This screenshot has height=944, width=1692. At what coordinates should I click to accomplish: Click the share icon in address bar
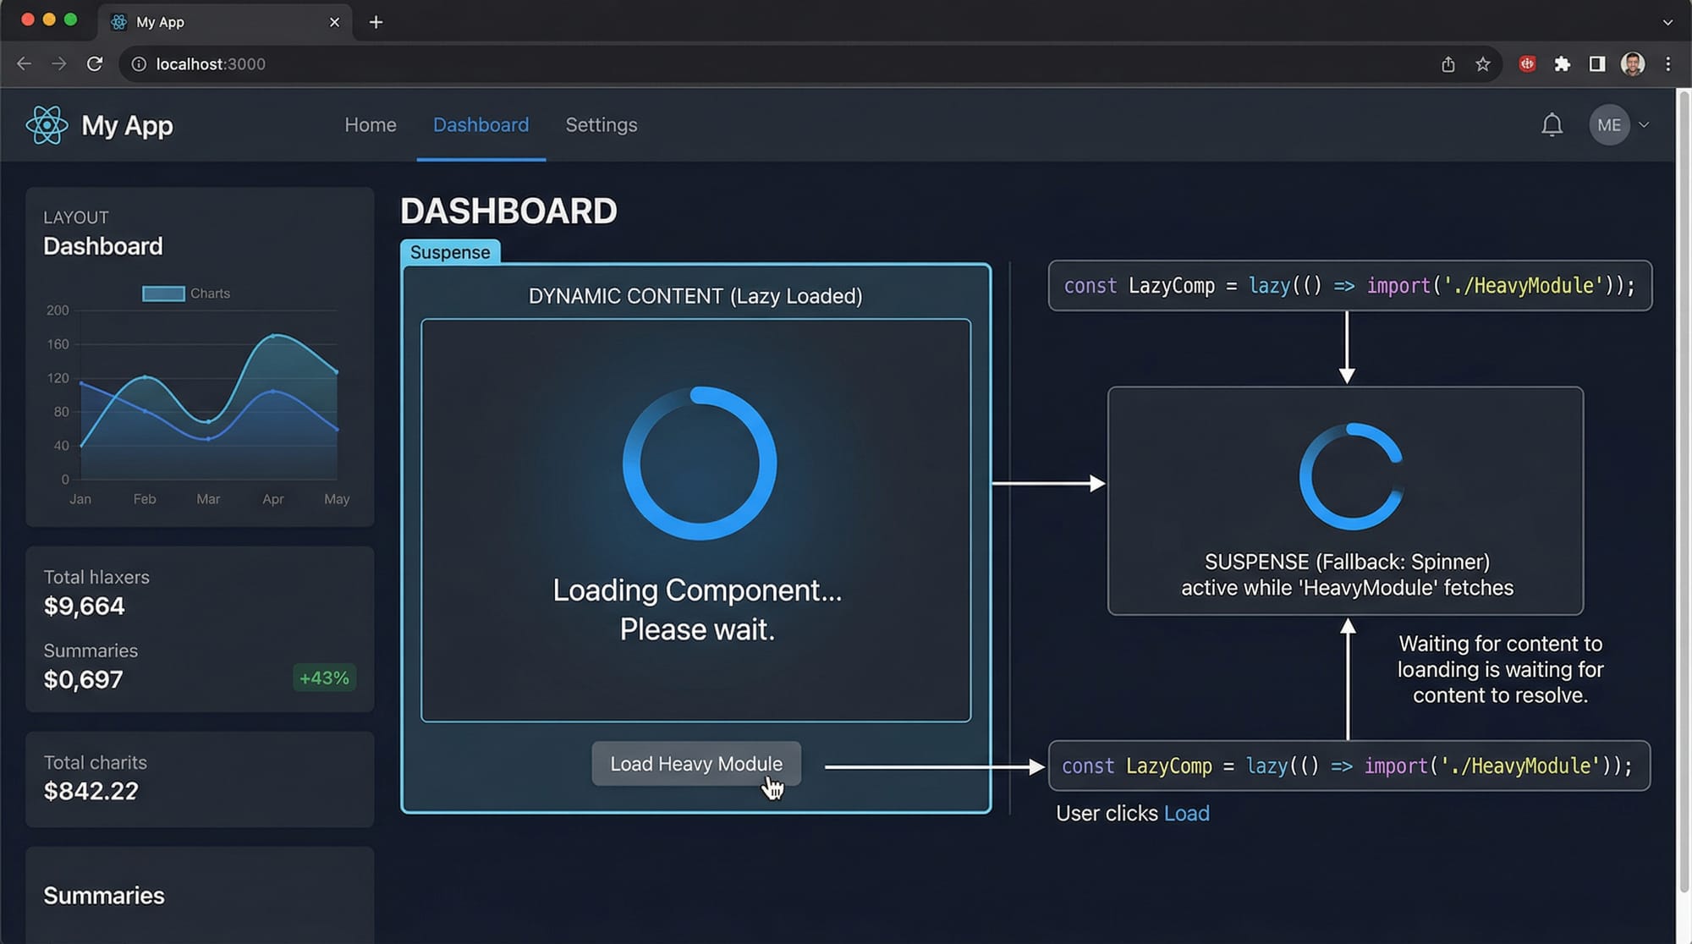click(1448, 64)
